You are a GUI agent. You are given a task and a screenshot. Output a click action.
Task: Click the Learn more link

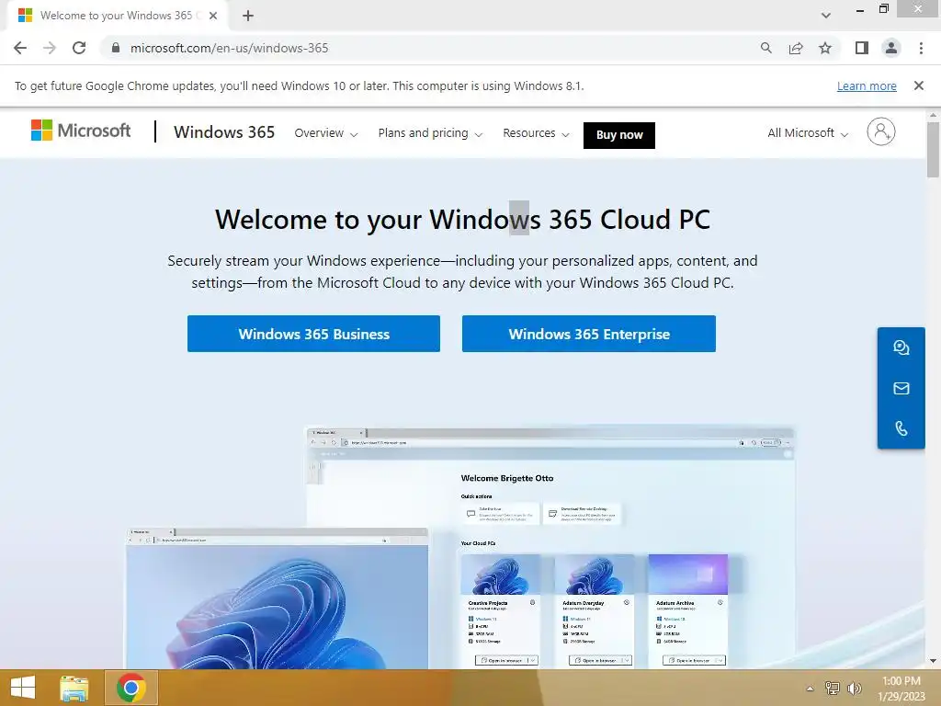867,85
